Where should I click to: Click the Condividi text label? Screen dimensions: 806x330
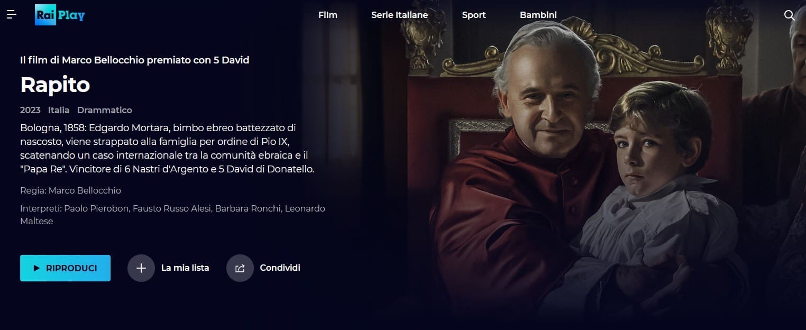pyautogui.click(x=280, y=268)
